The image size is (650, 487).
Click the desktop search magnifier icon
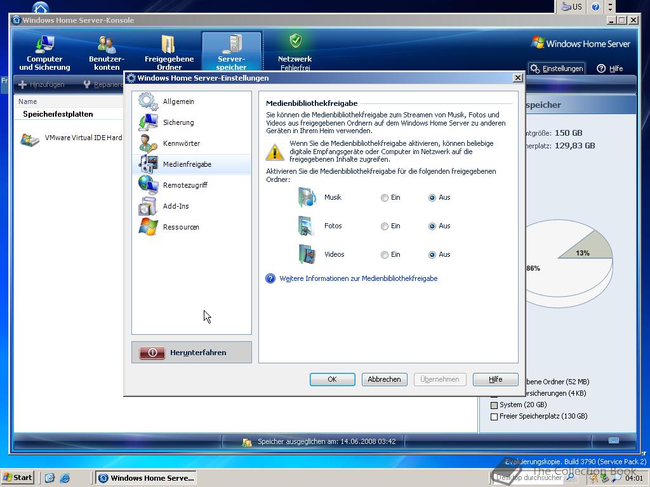pyautogui.click(x=571, y=477)
